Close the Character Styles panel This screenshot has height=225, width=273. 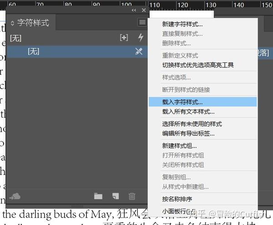click(x=144, y=10)
